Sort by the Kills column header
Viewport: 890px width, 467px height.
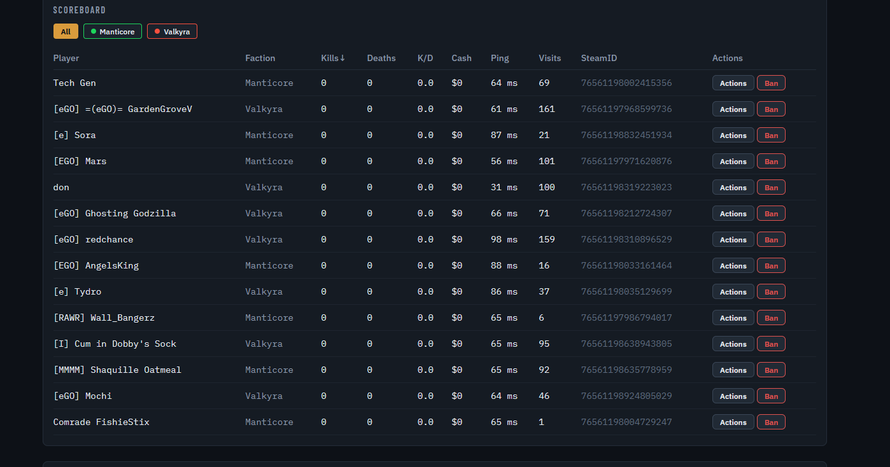tap(333, 58)
